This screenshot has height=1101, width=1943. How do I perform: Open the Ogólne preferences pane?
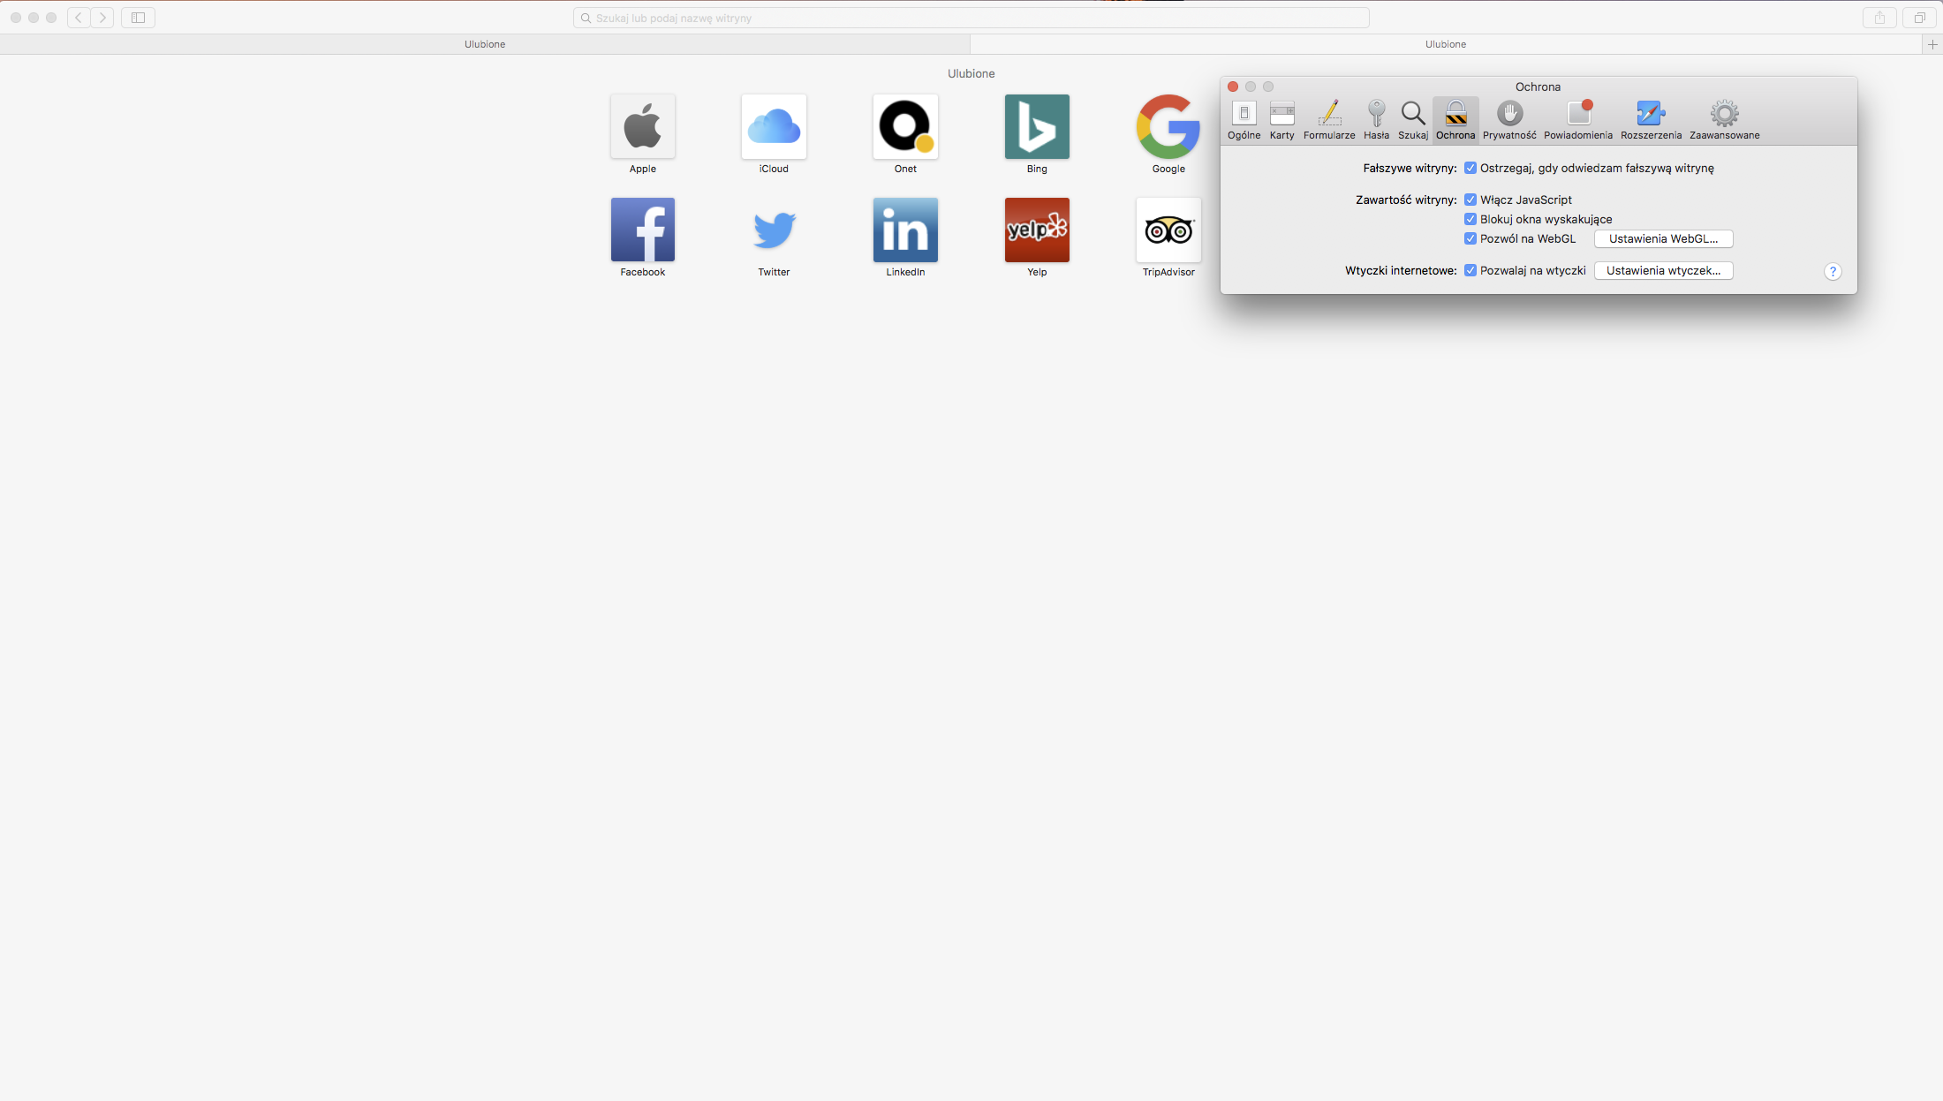(x=1244, y=119)
